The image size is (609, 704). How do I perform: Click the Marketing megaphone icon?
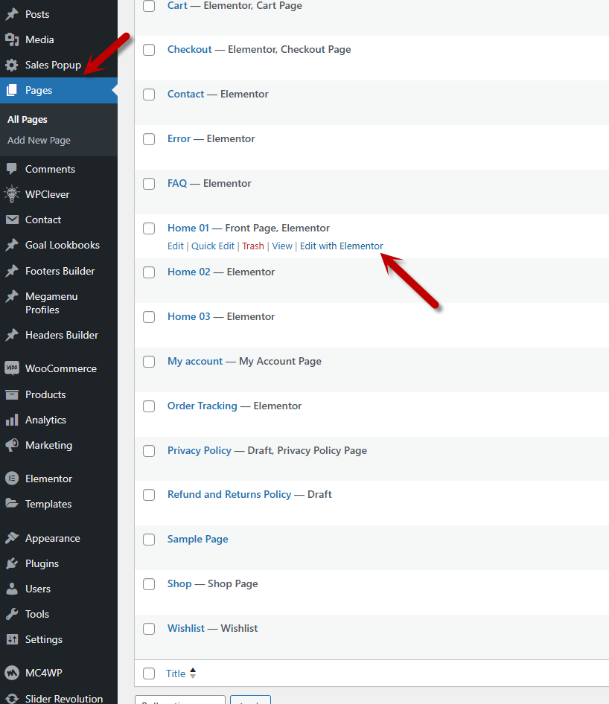(12, 445)
